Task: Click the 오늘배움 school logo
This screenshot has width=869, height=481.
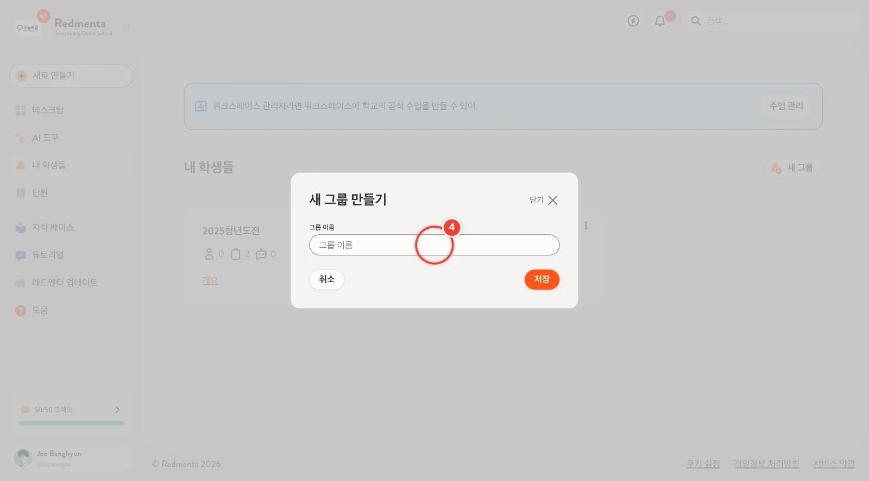Action: pos(28,28)
